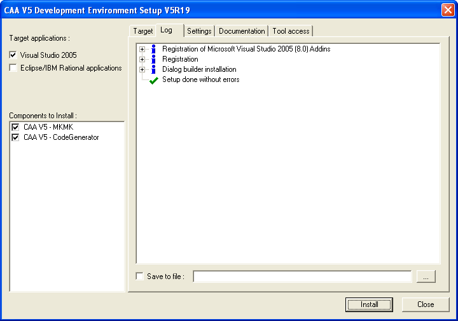This screenshot has height=321, width=458.
Task: Expand Registration of Microsoft Visual Studio 2005 node
Action: [x=142, y=50]
